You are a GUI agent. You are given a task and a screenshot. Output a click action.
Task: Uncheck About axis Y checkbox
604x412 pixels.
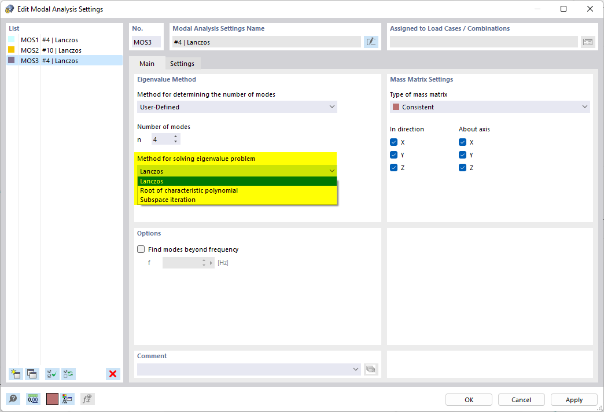[x=463, y=155]
